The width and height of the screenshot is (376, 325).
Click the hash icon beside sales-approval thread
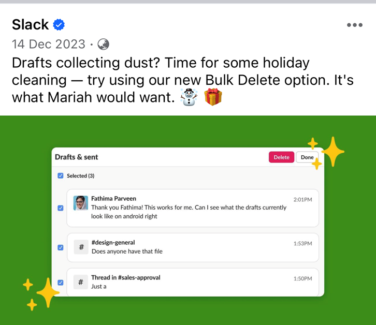81,282
